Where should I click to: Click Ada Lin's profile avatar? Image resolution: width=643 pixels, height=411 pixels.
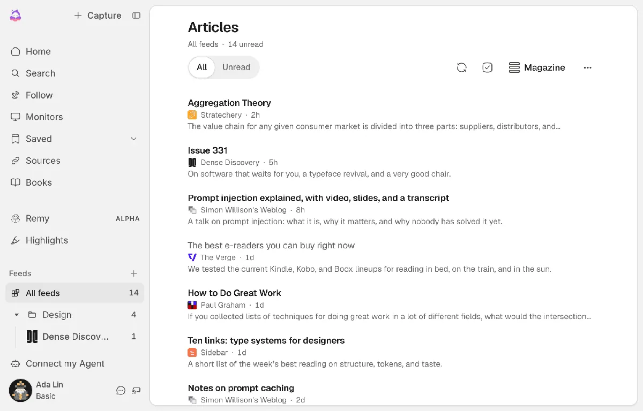[20, 391]
